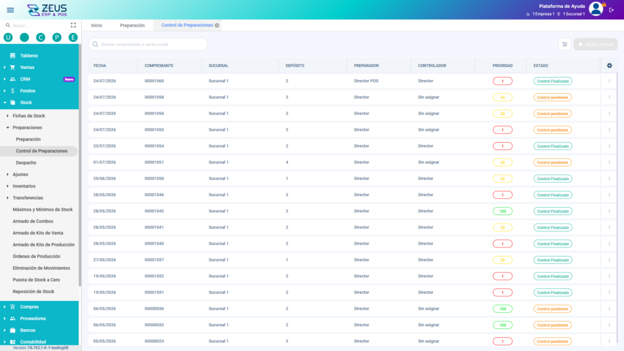Switch to the Inicio tab
Viewport: 624px width, 351px height.
point(97,25)
